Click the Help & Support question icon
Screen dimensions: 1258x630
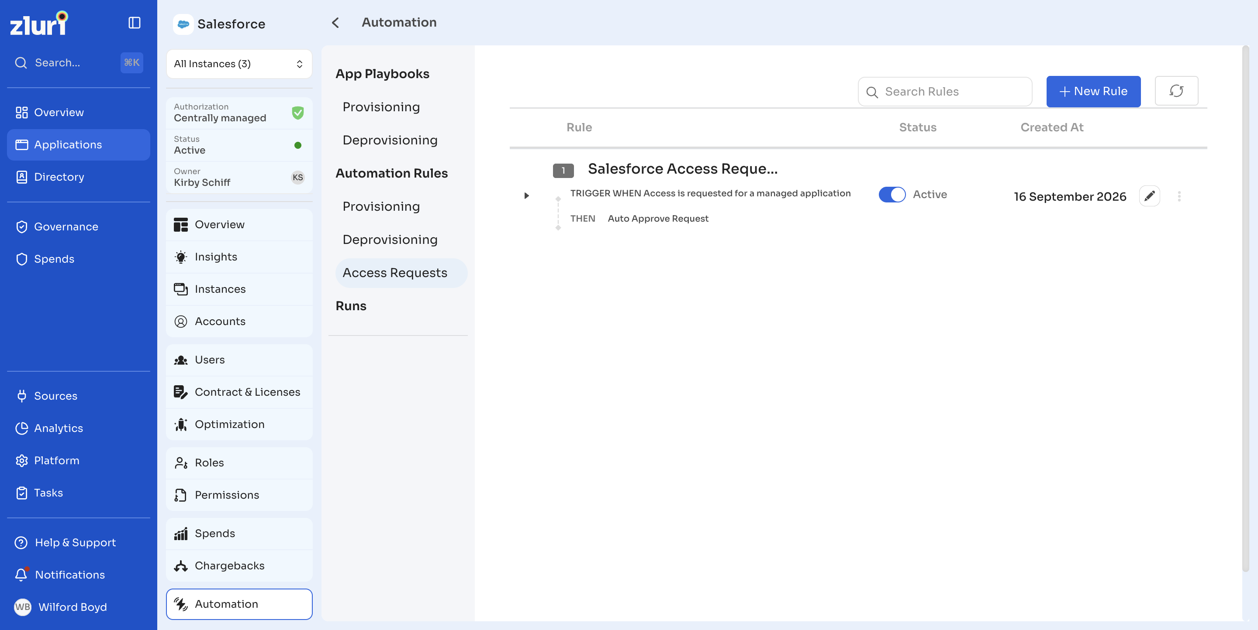tap(21, 542)
